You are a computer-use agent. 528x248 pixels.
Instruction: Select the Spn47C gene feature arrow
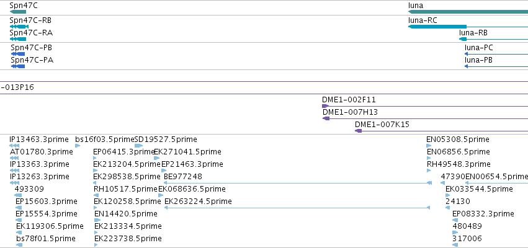click(18, 12)
